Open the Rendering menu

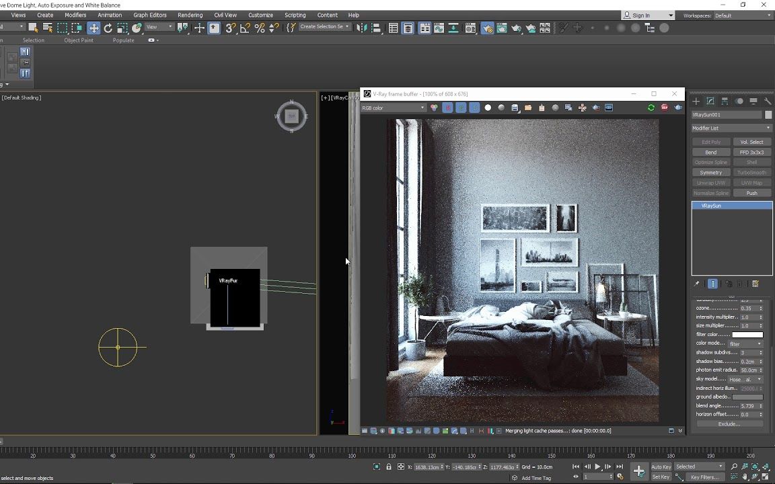pos(190,15)
